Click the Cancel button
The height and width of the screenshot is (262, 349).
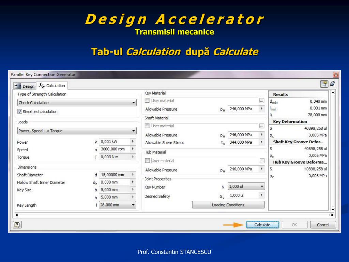tap(323, 225)
